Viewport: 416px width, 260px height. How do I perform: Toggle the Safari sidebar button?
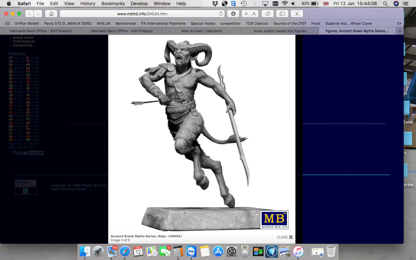click(282, 14)
